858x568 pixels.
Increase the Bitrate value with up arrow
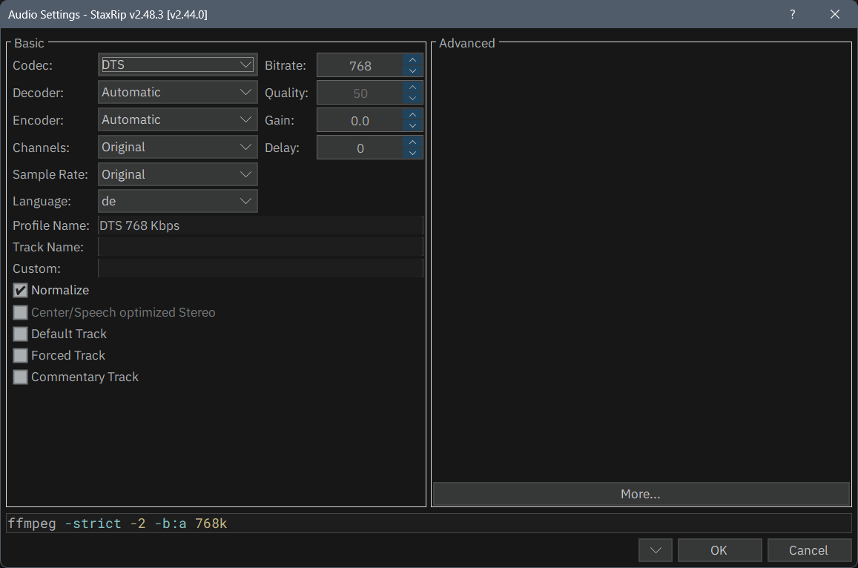pyautogui.click(x=412, y=59)
